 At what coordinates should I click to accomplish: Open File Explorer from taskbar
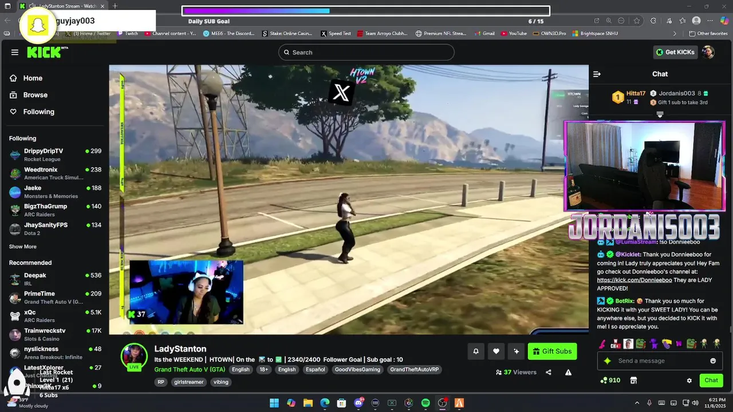(308, 403)
